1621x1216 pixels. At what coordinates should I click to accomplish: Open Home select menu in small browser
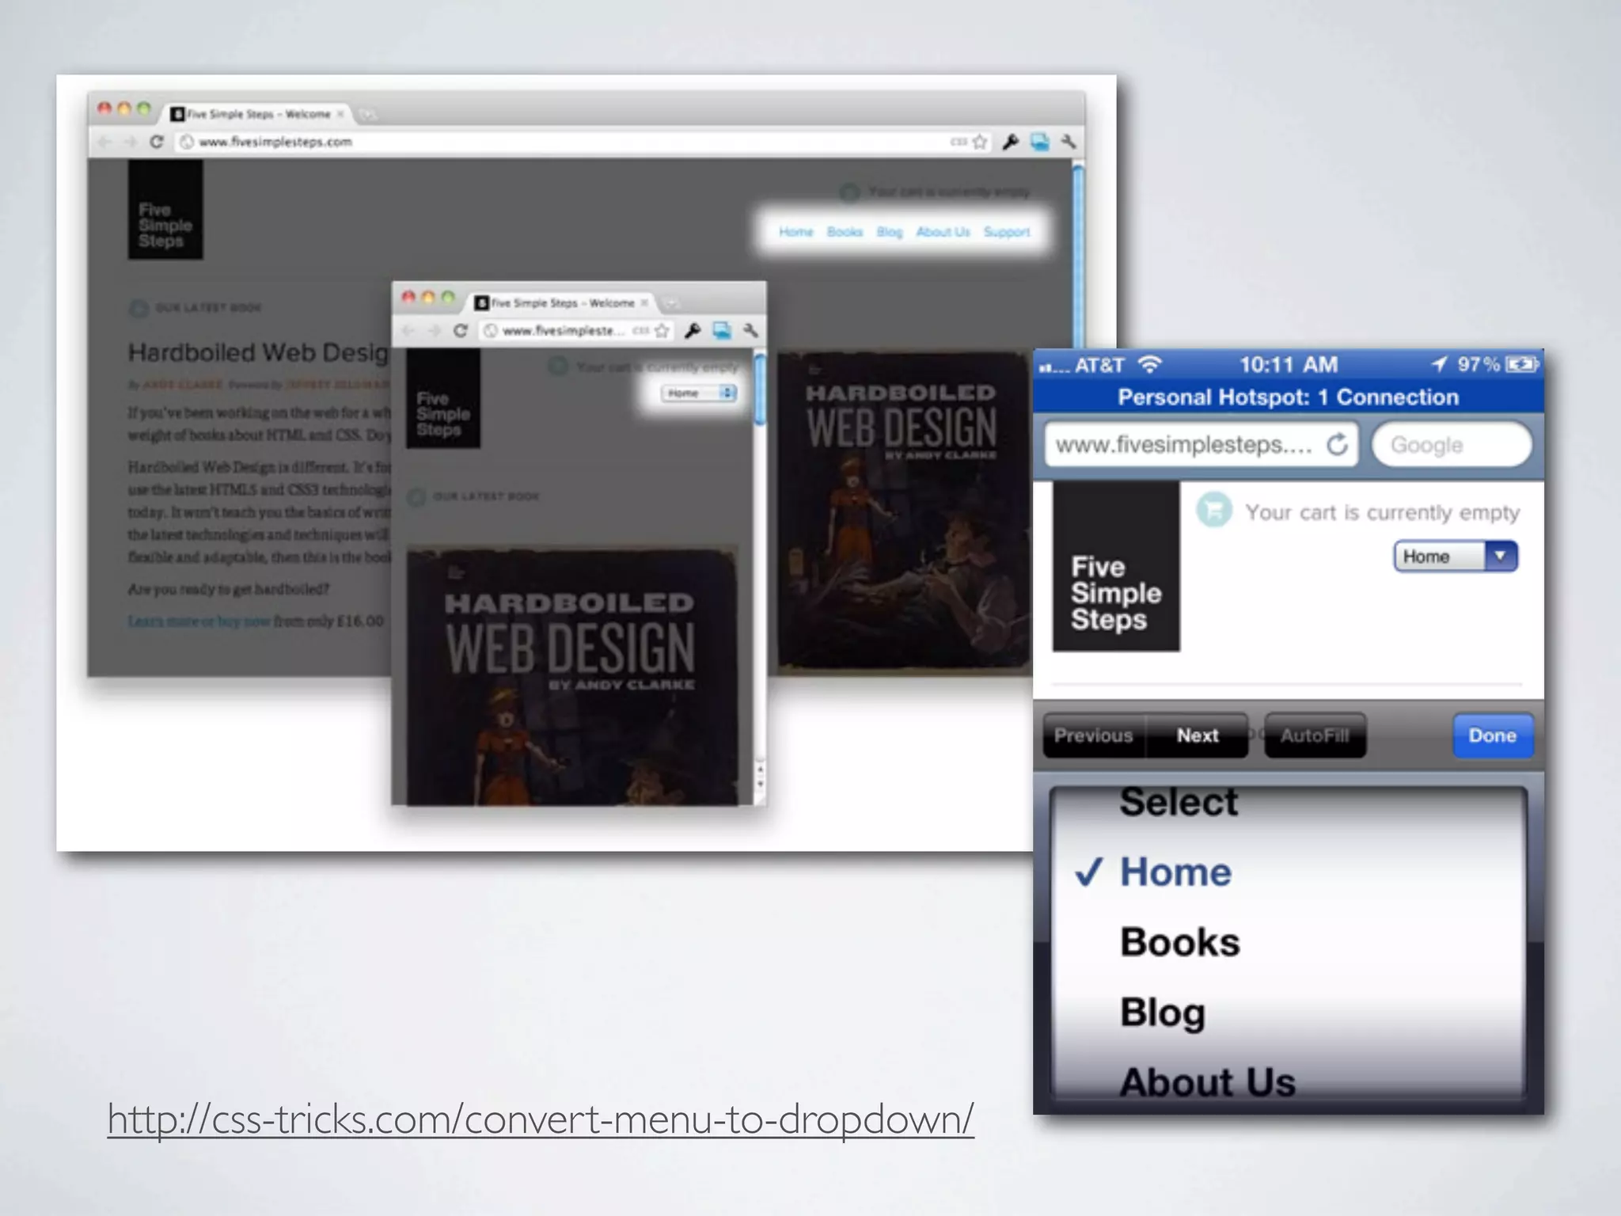coord(699,393)
